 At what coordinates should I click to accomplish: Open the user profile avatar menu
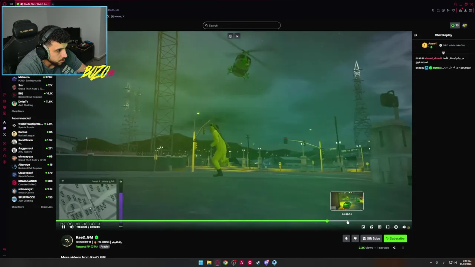465,26
